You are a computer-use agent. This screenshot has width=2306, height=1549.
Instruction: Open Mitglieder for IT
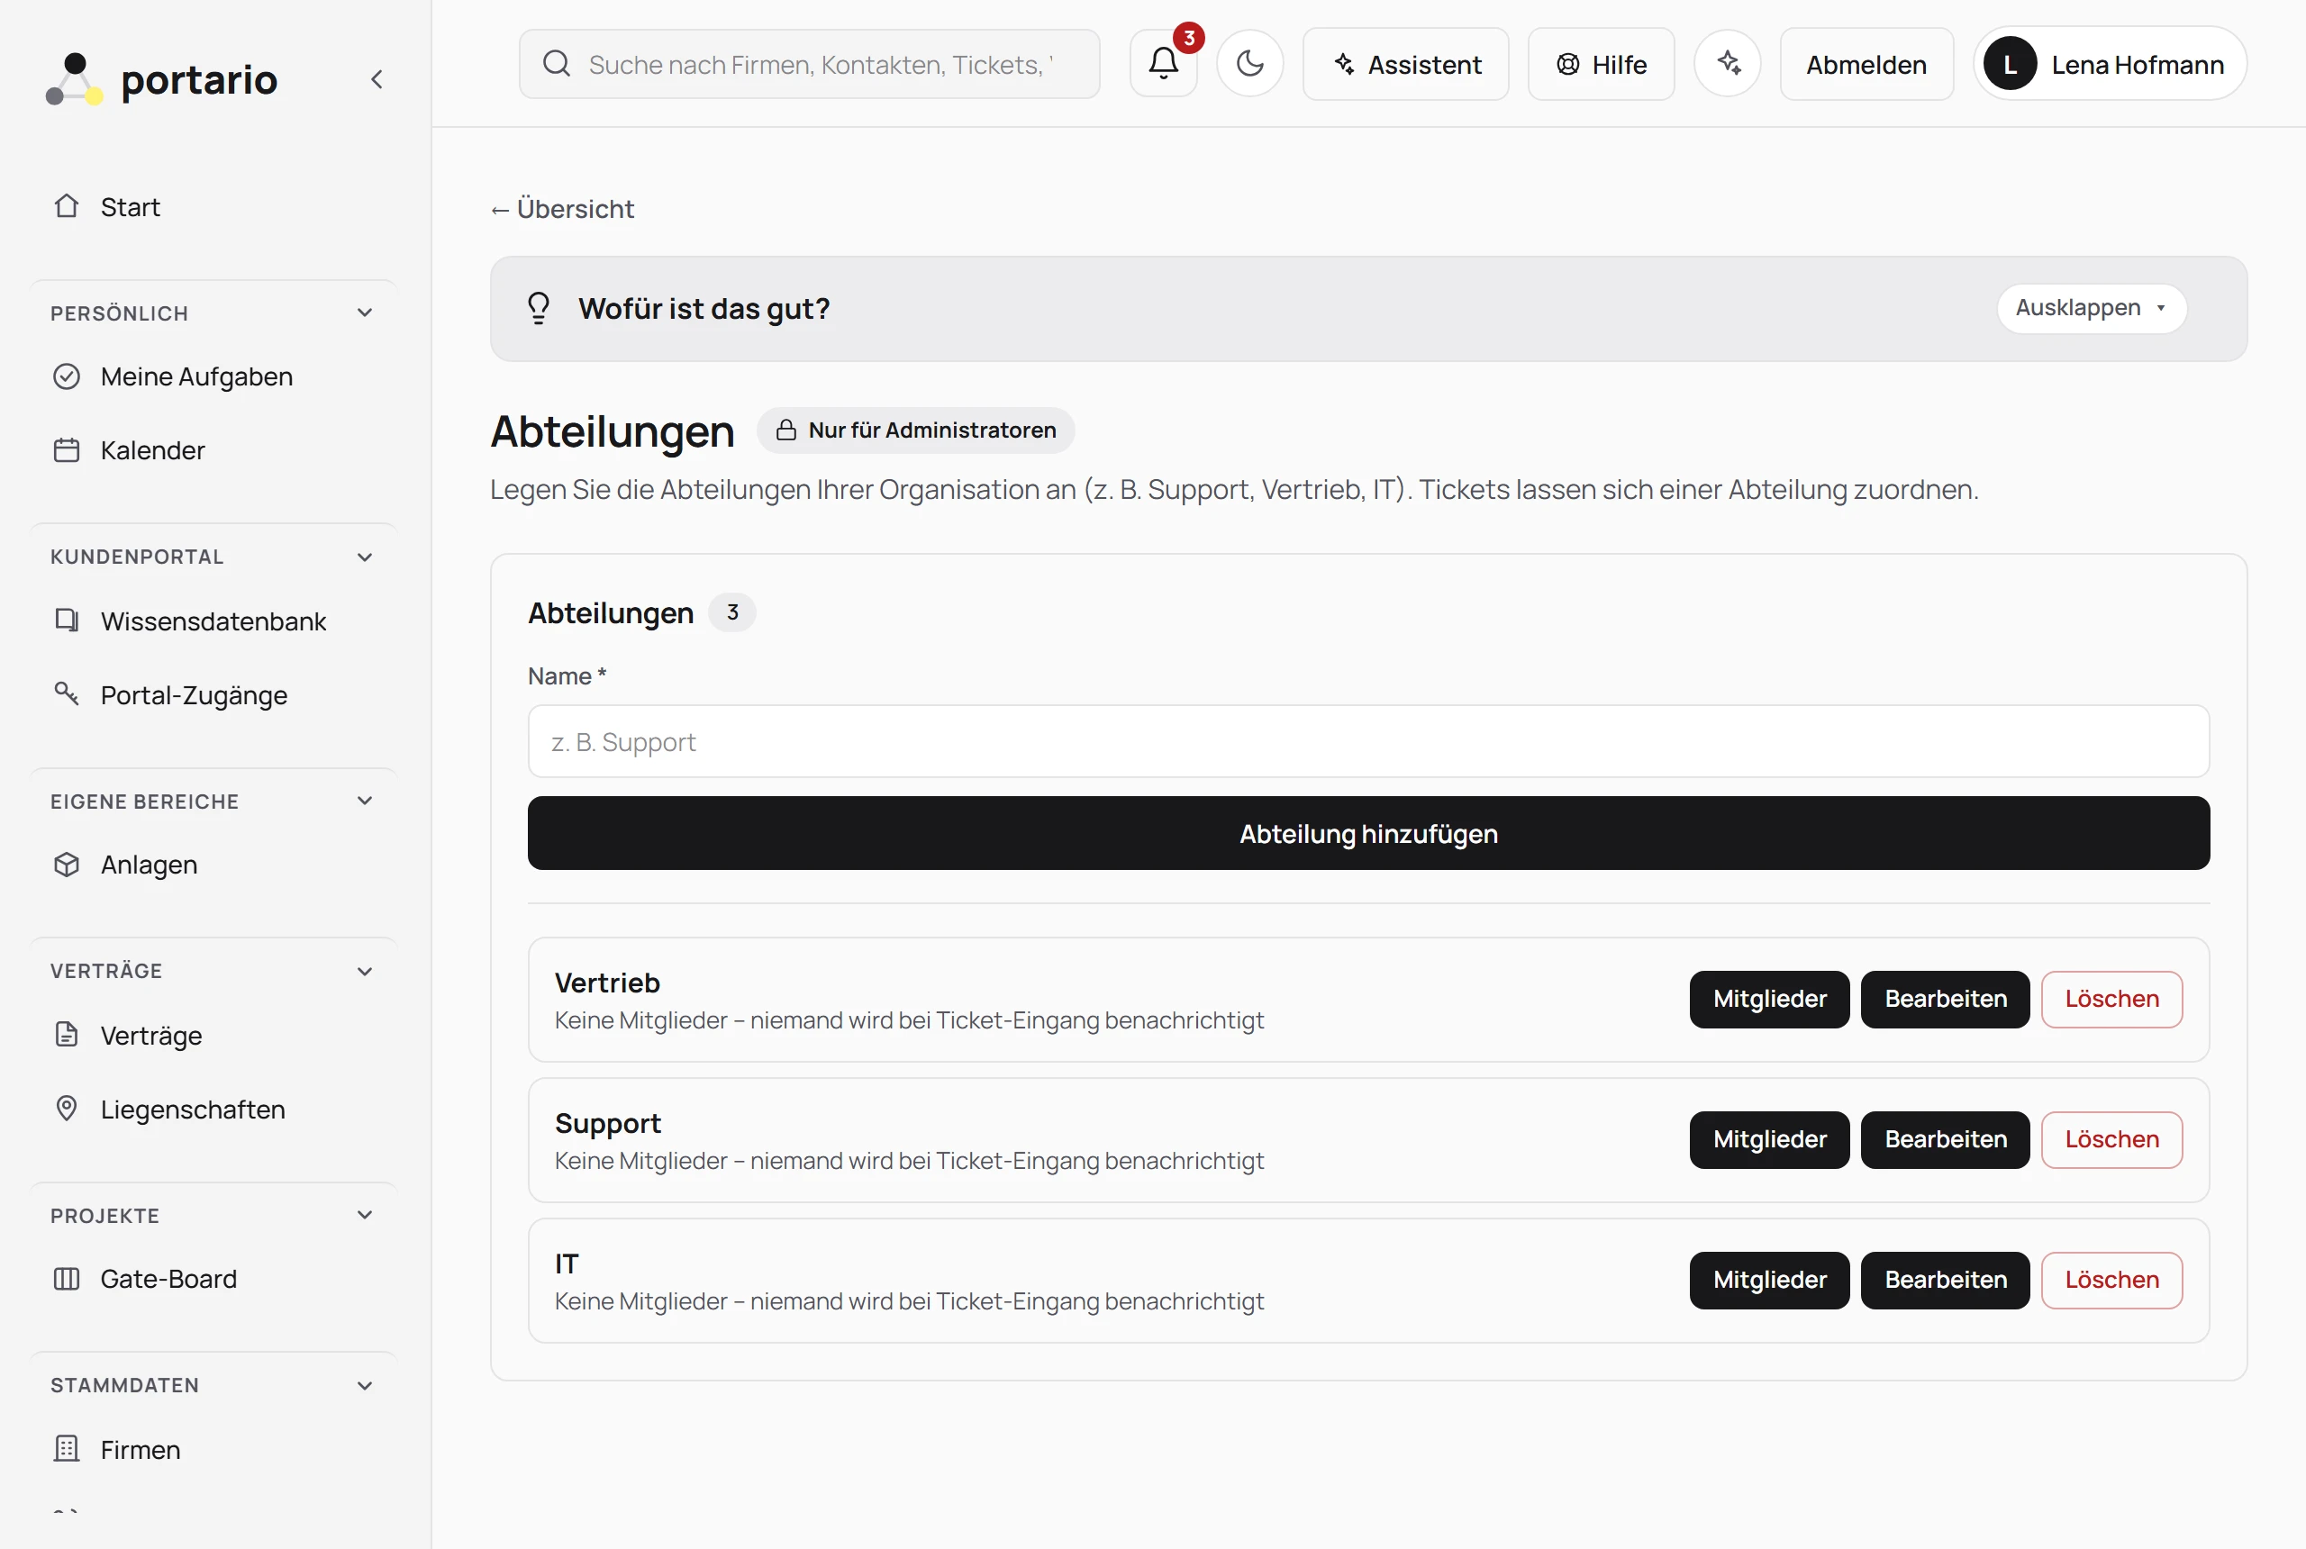1768,1280
